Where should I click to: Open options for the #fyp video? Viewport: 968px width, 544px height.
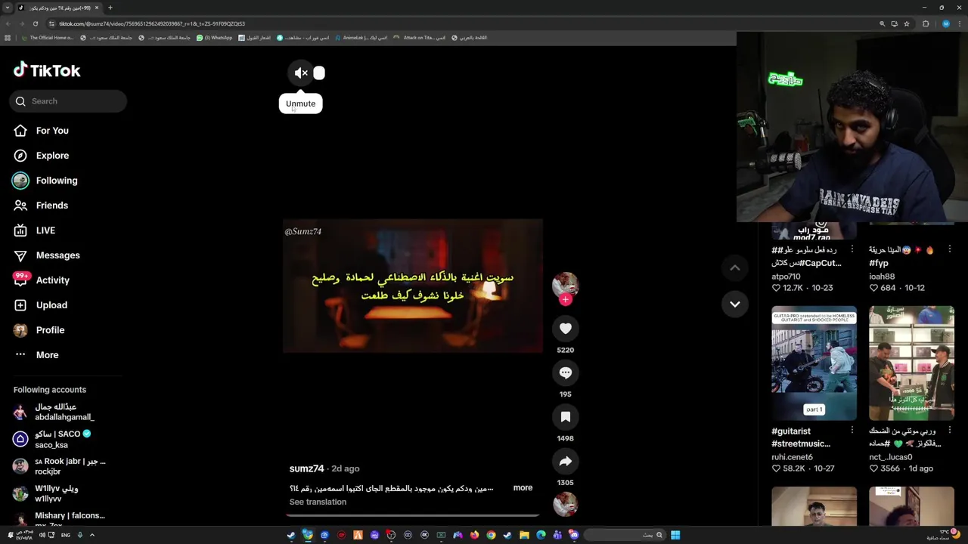(950, 249)
